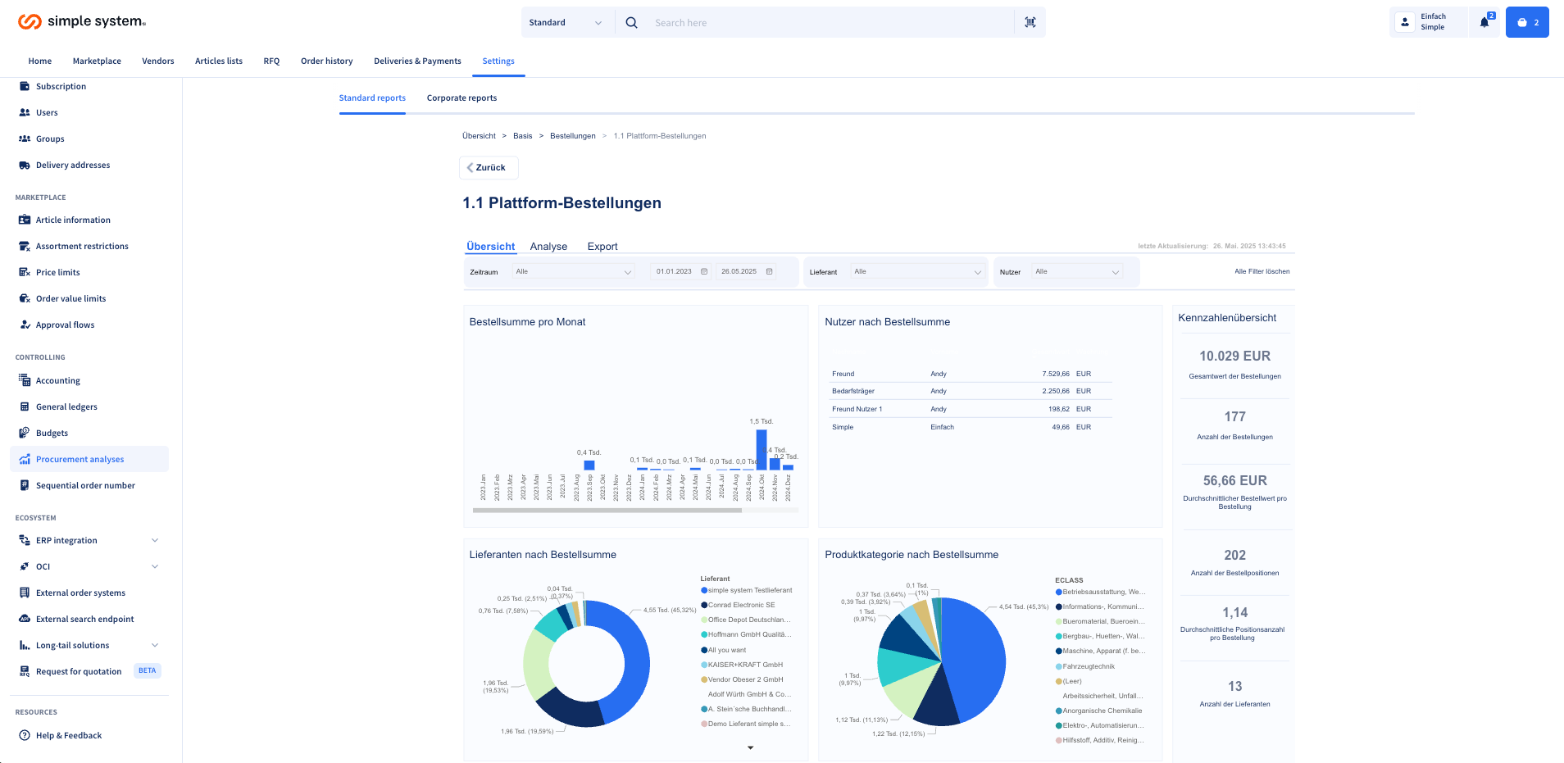Click the simple system logo
This screenshot has width=1564, height=763.
82,22
